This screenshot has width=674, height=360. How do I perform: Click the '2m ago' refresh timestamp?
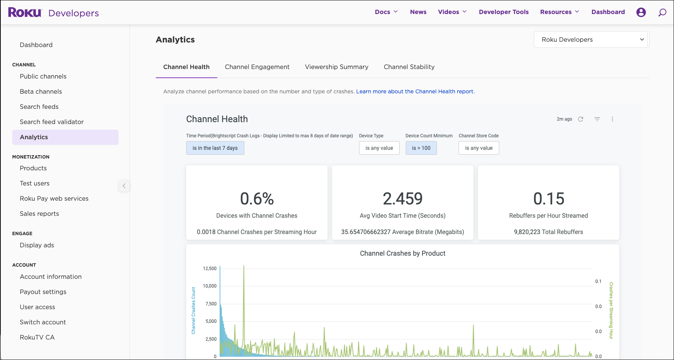564,119
